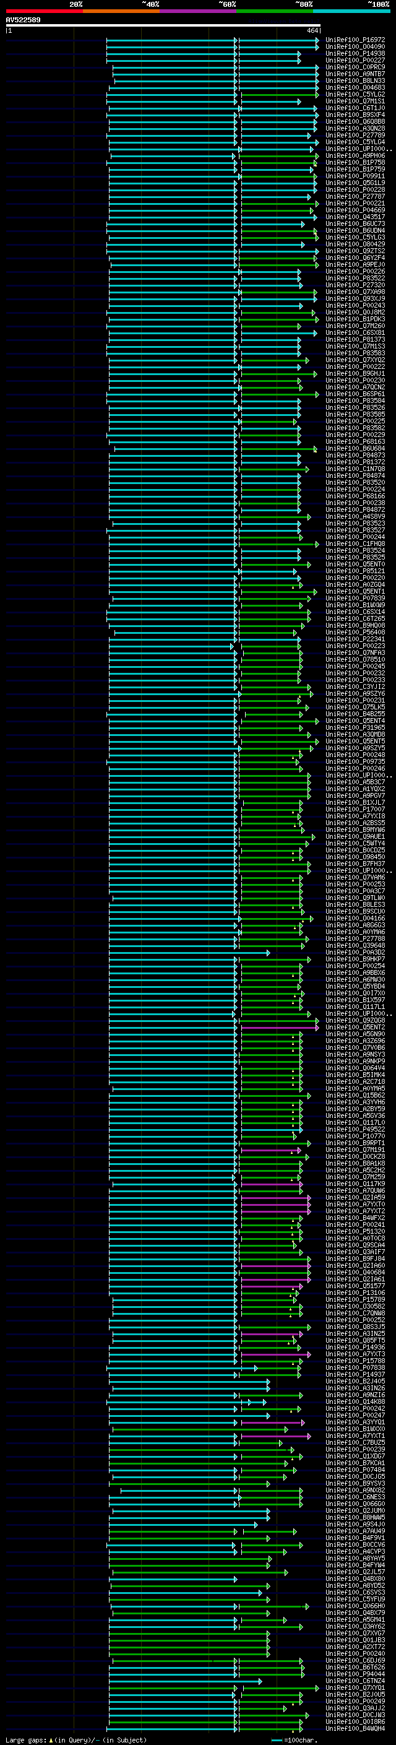Image resolution: width=396 pixels, height=1745 pixels.
Task: Select the UniRef100_P04669 label
Action: click(x=355, y=210)
